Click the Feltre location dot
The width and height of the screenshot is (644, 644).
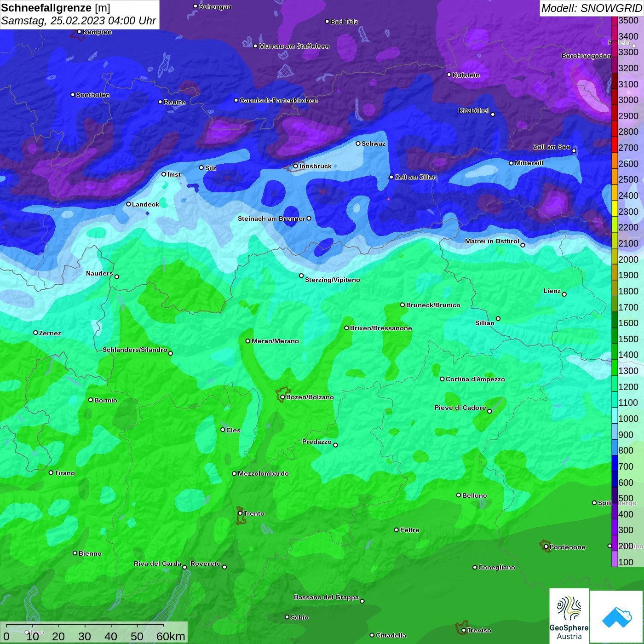click(x=397, y=530)
